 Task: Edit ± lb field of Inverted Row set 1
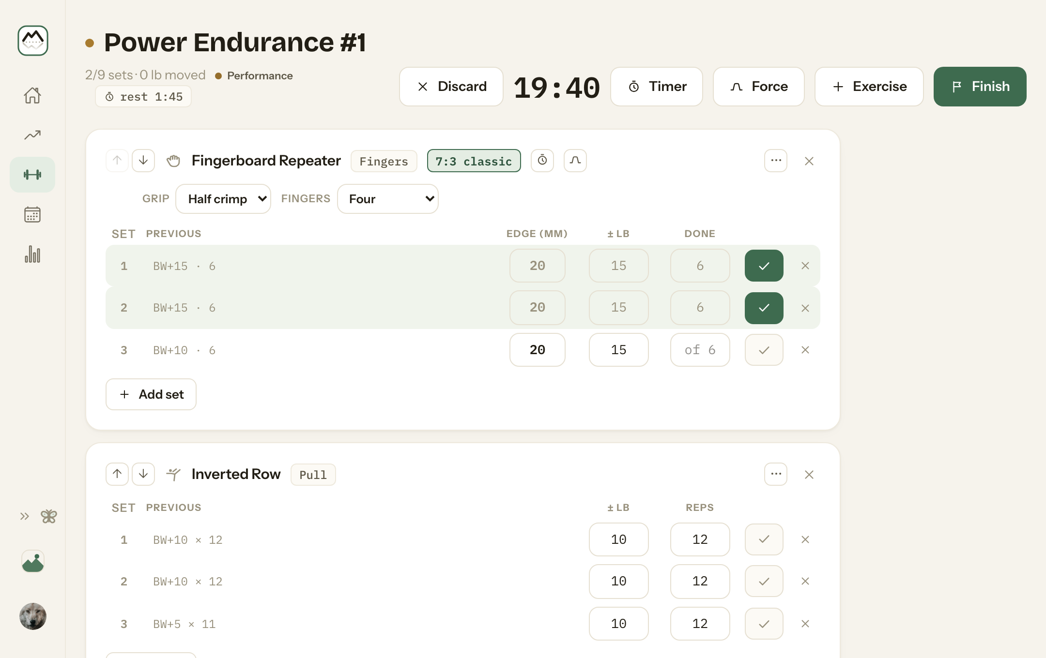pyautogui.click(x=619, y=539)
